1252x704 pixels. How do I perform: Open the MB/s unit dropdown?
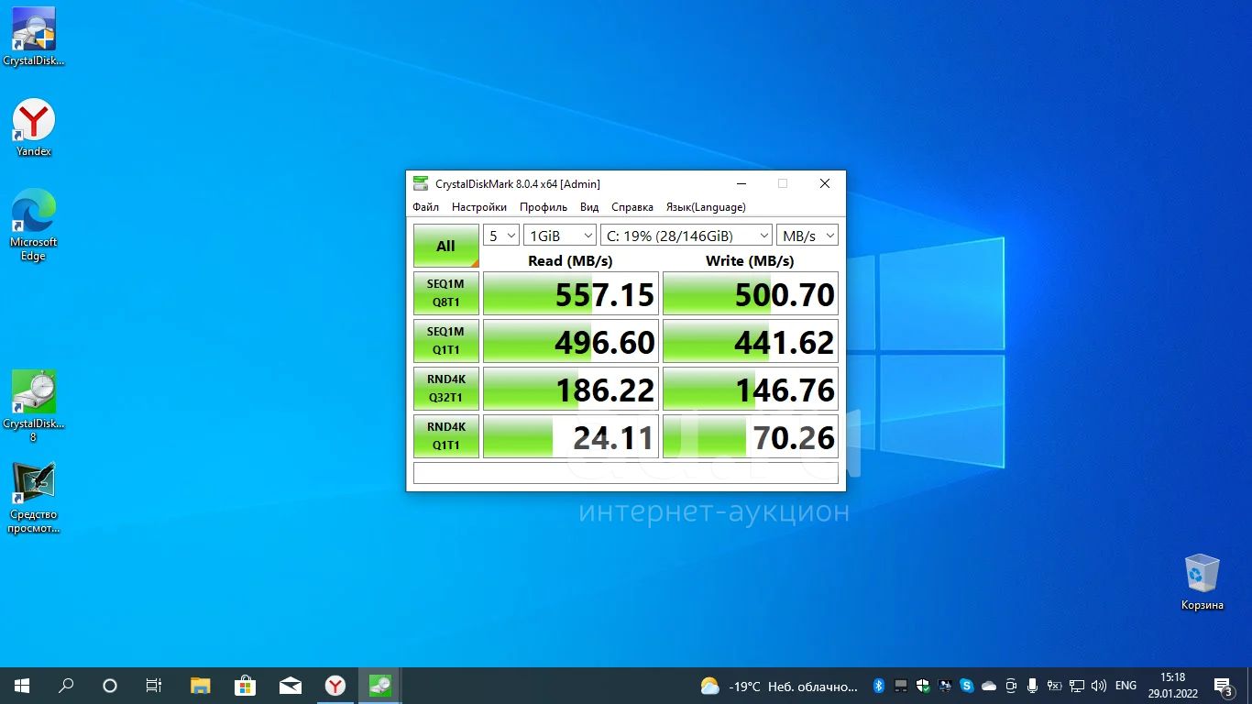807,236
